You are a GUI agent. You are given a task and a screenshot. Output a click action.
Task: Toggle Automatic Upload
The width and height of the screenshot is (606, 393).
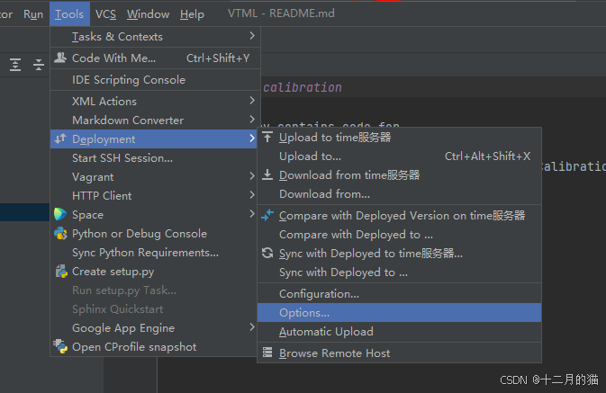[x=399, y=332]
